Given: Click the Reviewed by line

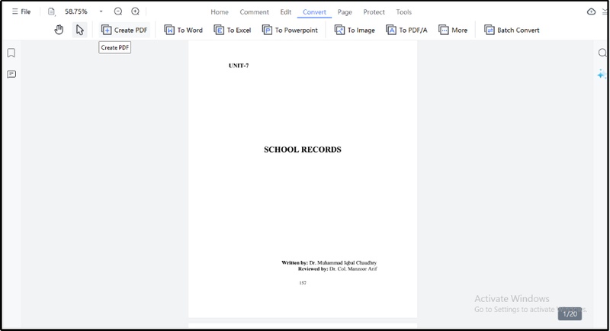Looking at the screenshot, I should click(x=338, y=268).
